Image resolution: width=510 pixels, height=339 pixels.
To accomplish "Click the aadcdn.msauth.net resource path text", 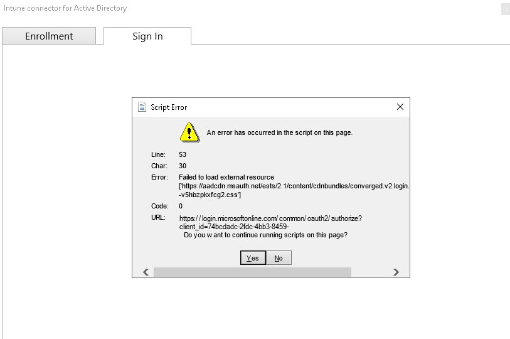I will 294,186.
